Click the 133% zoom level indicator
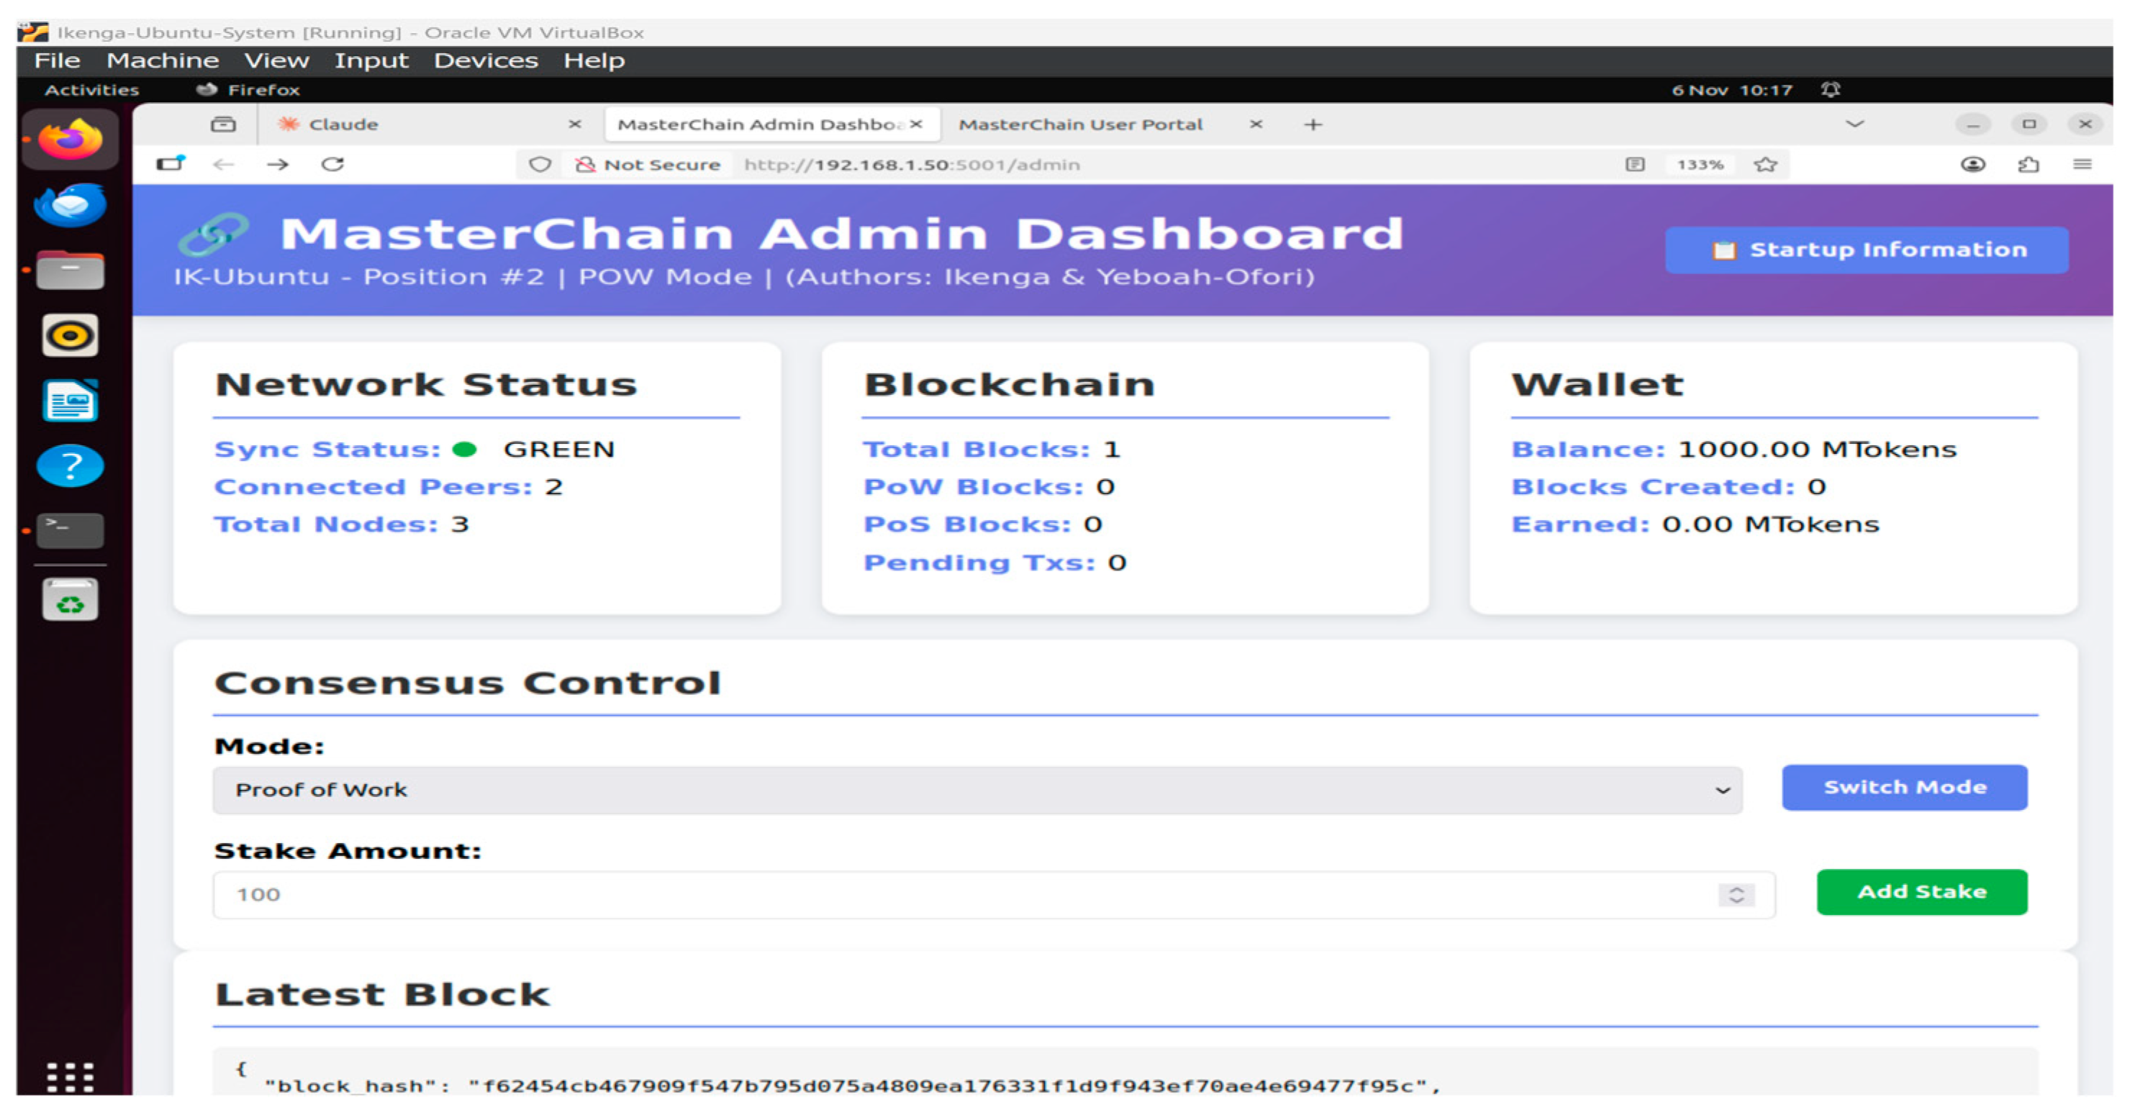2130x1120 pixels. click(x=1700, y=165)
